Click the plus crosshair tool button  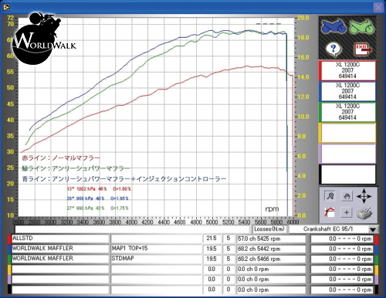(x=347, y=212)
